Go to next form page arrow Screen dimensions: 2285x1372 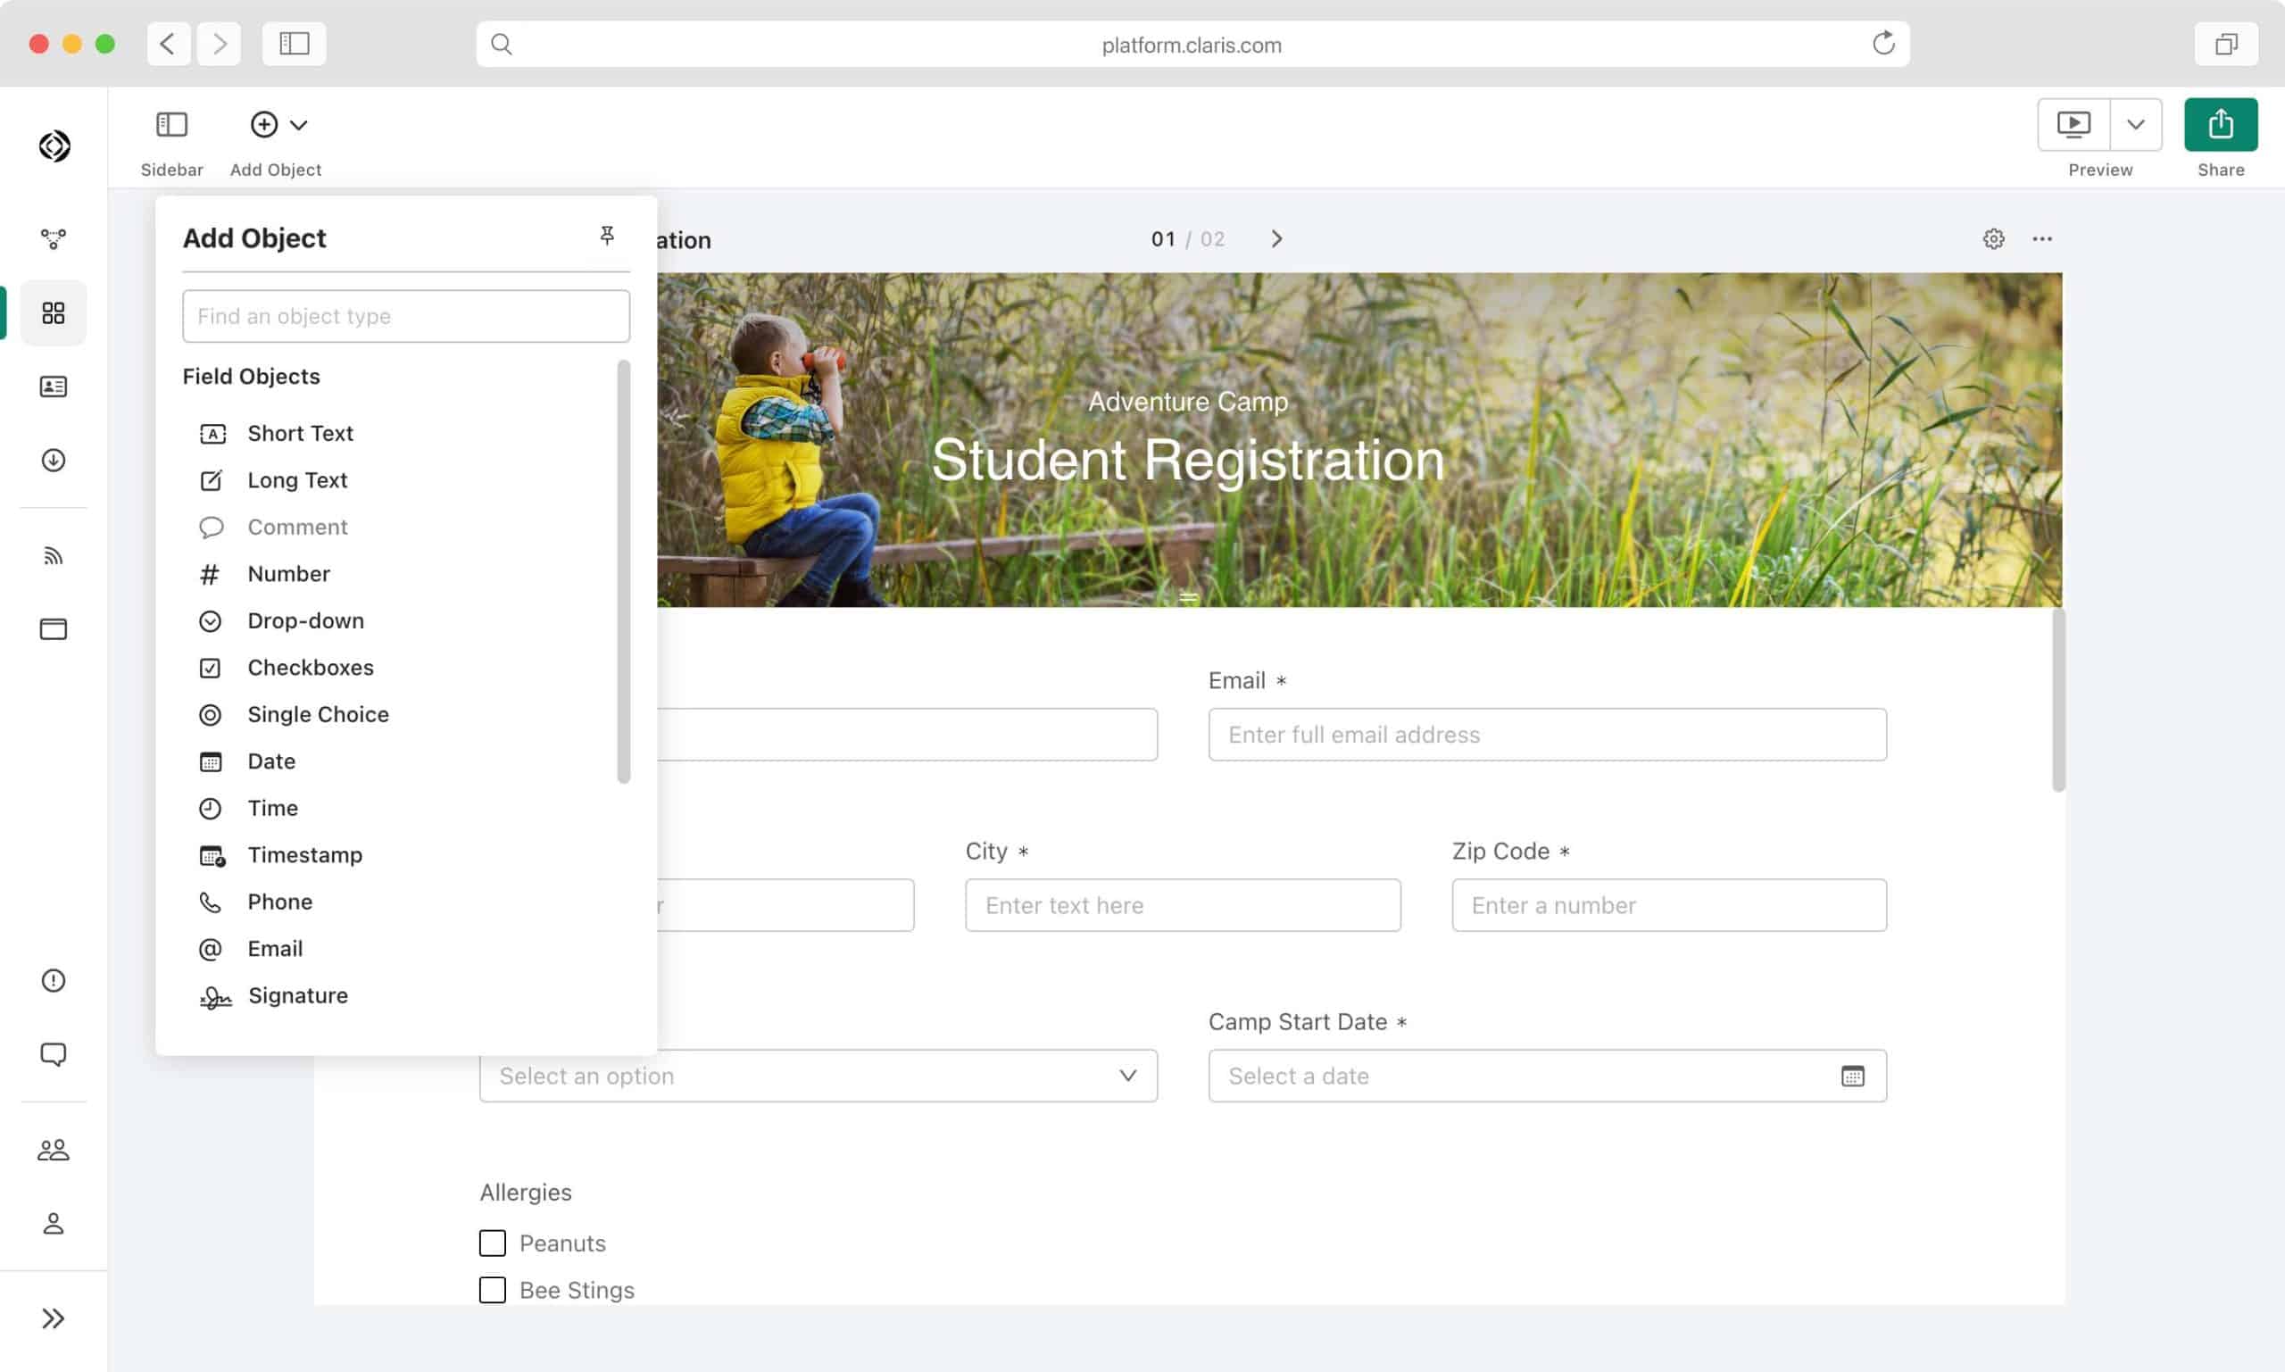(1275, 239)
